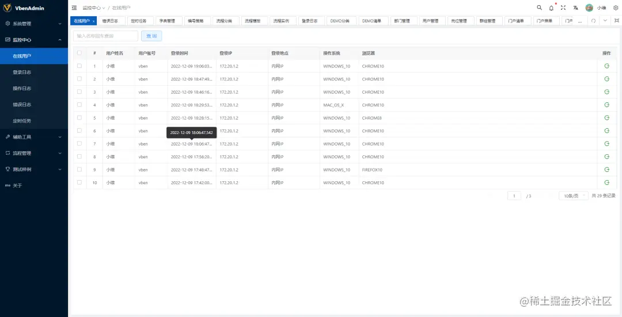
Task: Tick the checkbox for row 7
Action: point(79,143)
